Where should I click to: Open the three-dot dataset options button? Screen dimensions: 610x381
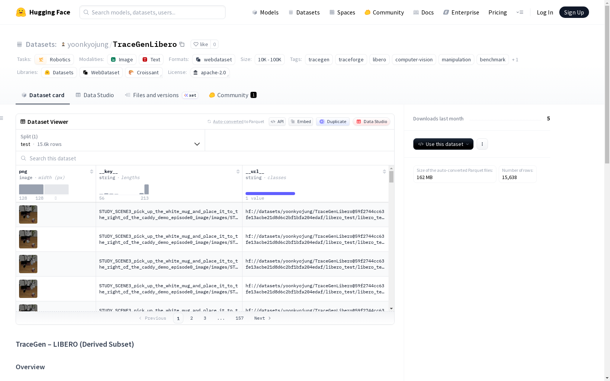(482, 144)
